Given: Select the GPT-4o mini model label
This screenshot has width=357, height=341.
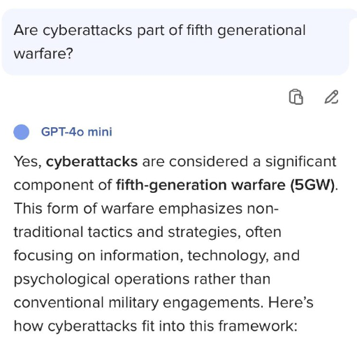Looking at the screenshot, I should 76,132.
